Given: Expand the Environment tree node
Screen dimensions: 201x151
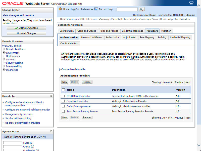Looking at the screenshot, I should tap(4, 53).
